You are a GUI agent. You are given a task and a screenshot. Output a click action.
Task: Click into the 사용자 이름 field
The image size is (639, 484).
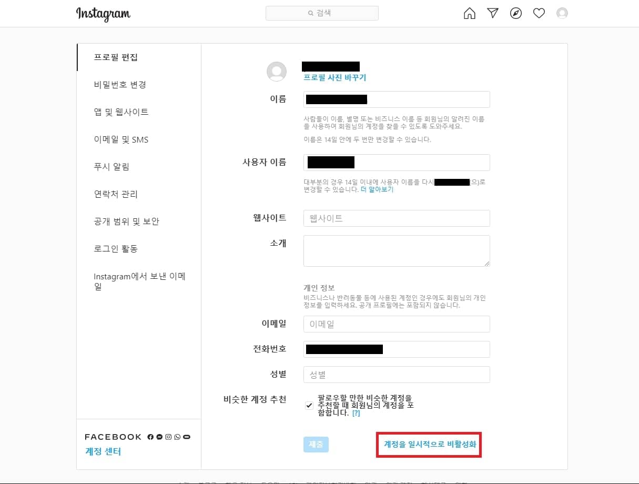click(x=397, y=163)
